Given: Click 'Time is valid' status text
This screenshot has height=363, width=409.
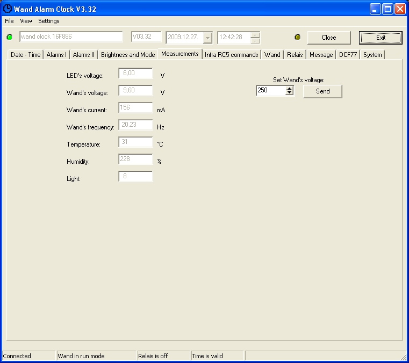Looking at the screenshot, I should [x=207, y=356].
